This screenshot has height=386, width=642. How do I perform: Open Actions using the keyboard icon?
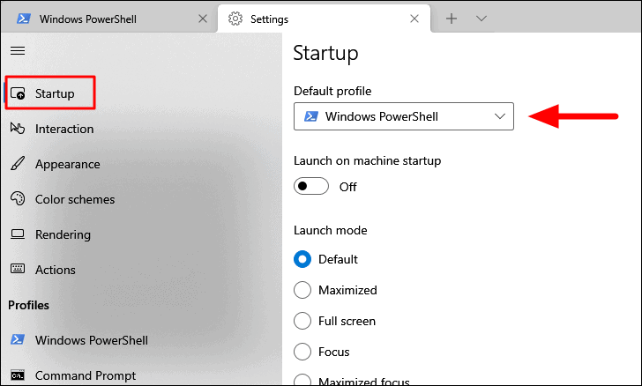[18, 269]
